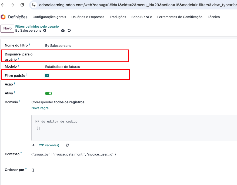Uncheck the Filtro padrão checkbox
This screenshot has height=185, width=237.
click(x=47, y=76)
